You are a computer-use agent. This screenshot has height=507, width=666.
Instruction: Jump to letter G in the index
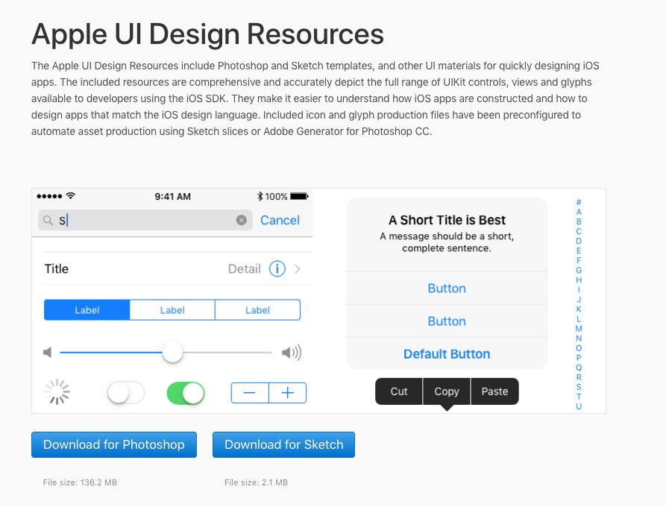579,270
